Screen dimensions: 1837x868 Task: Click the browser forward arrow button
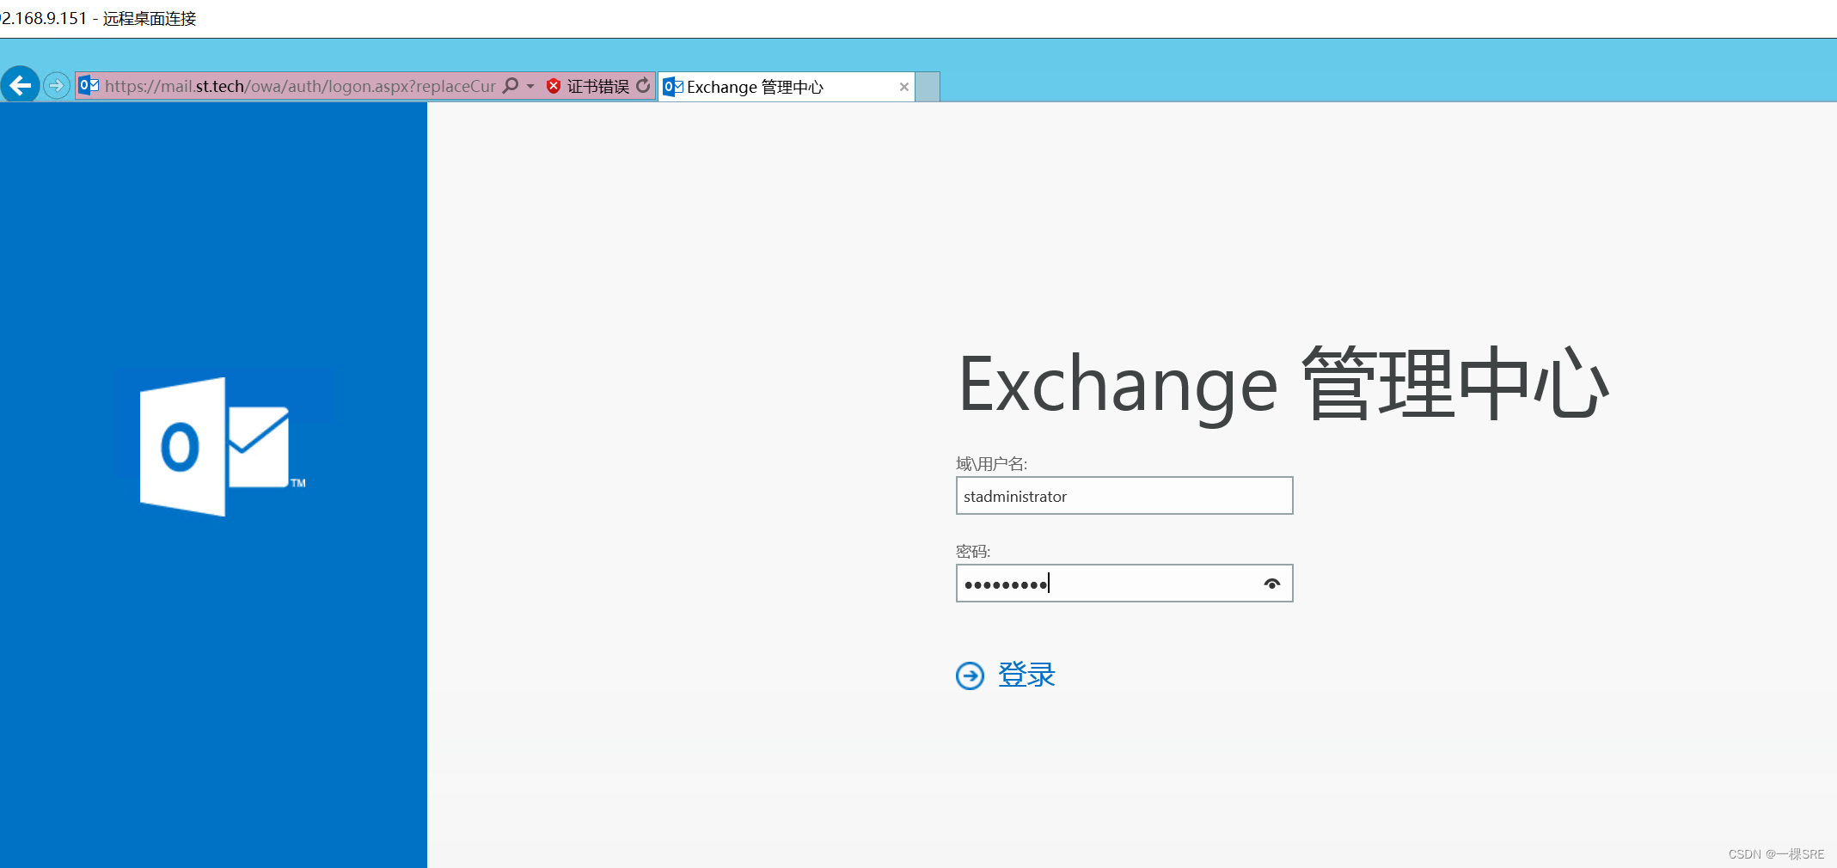coord(57,85)
